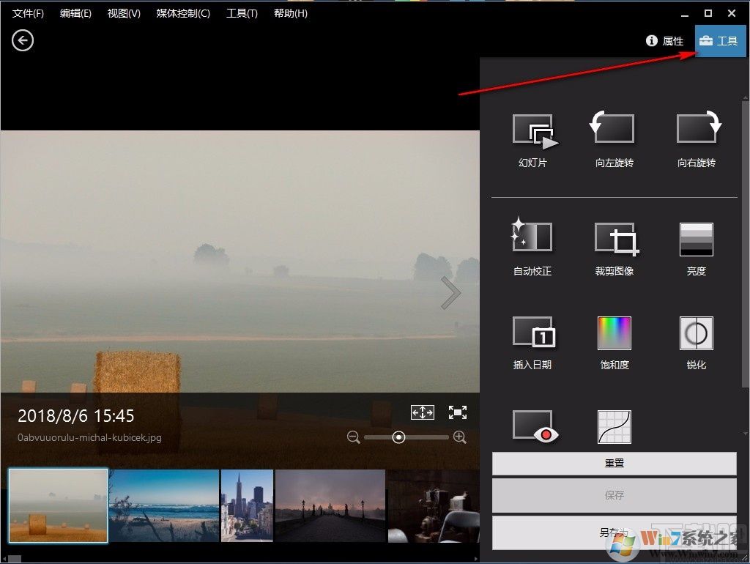Click the 另存为 save-as button
This screenshot has height=564, width=750.
click(615, 533)
